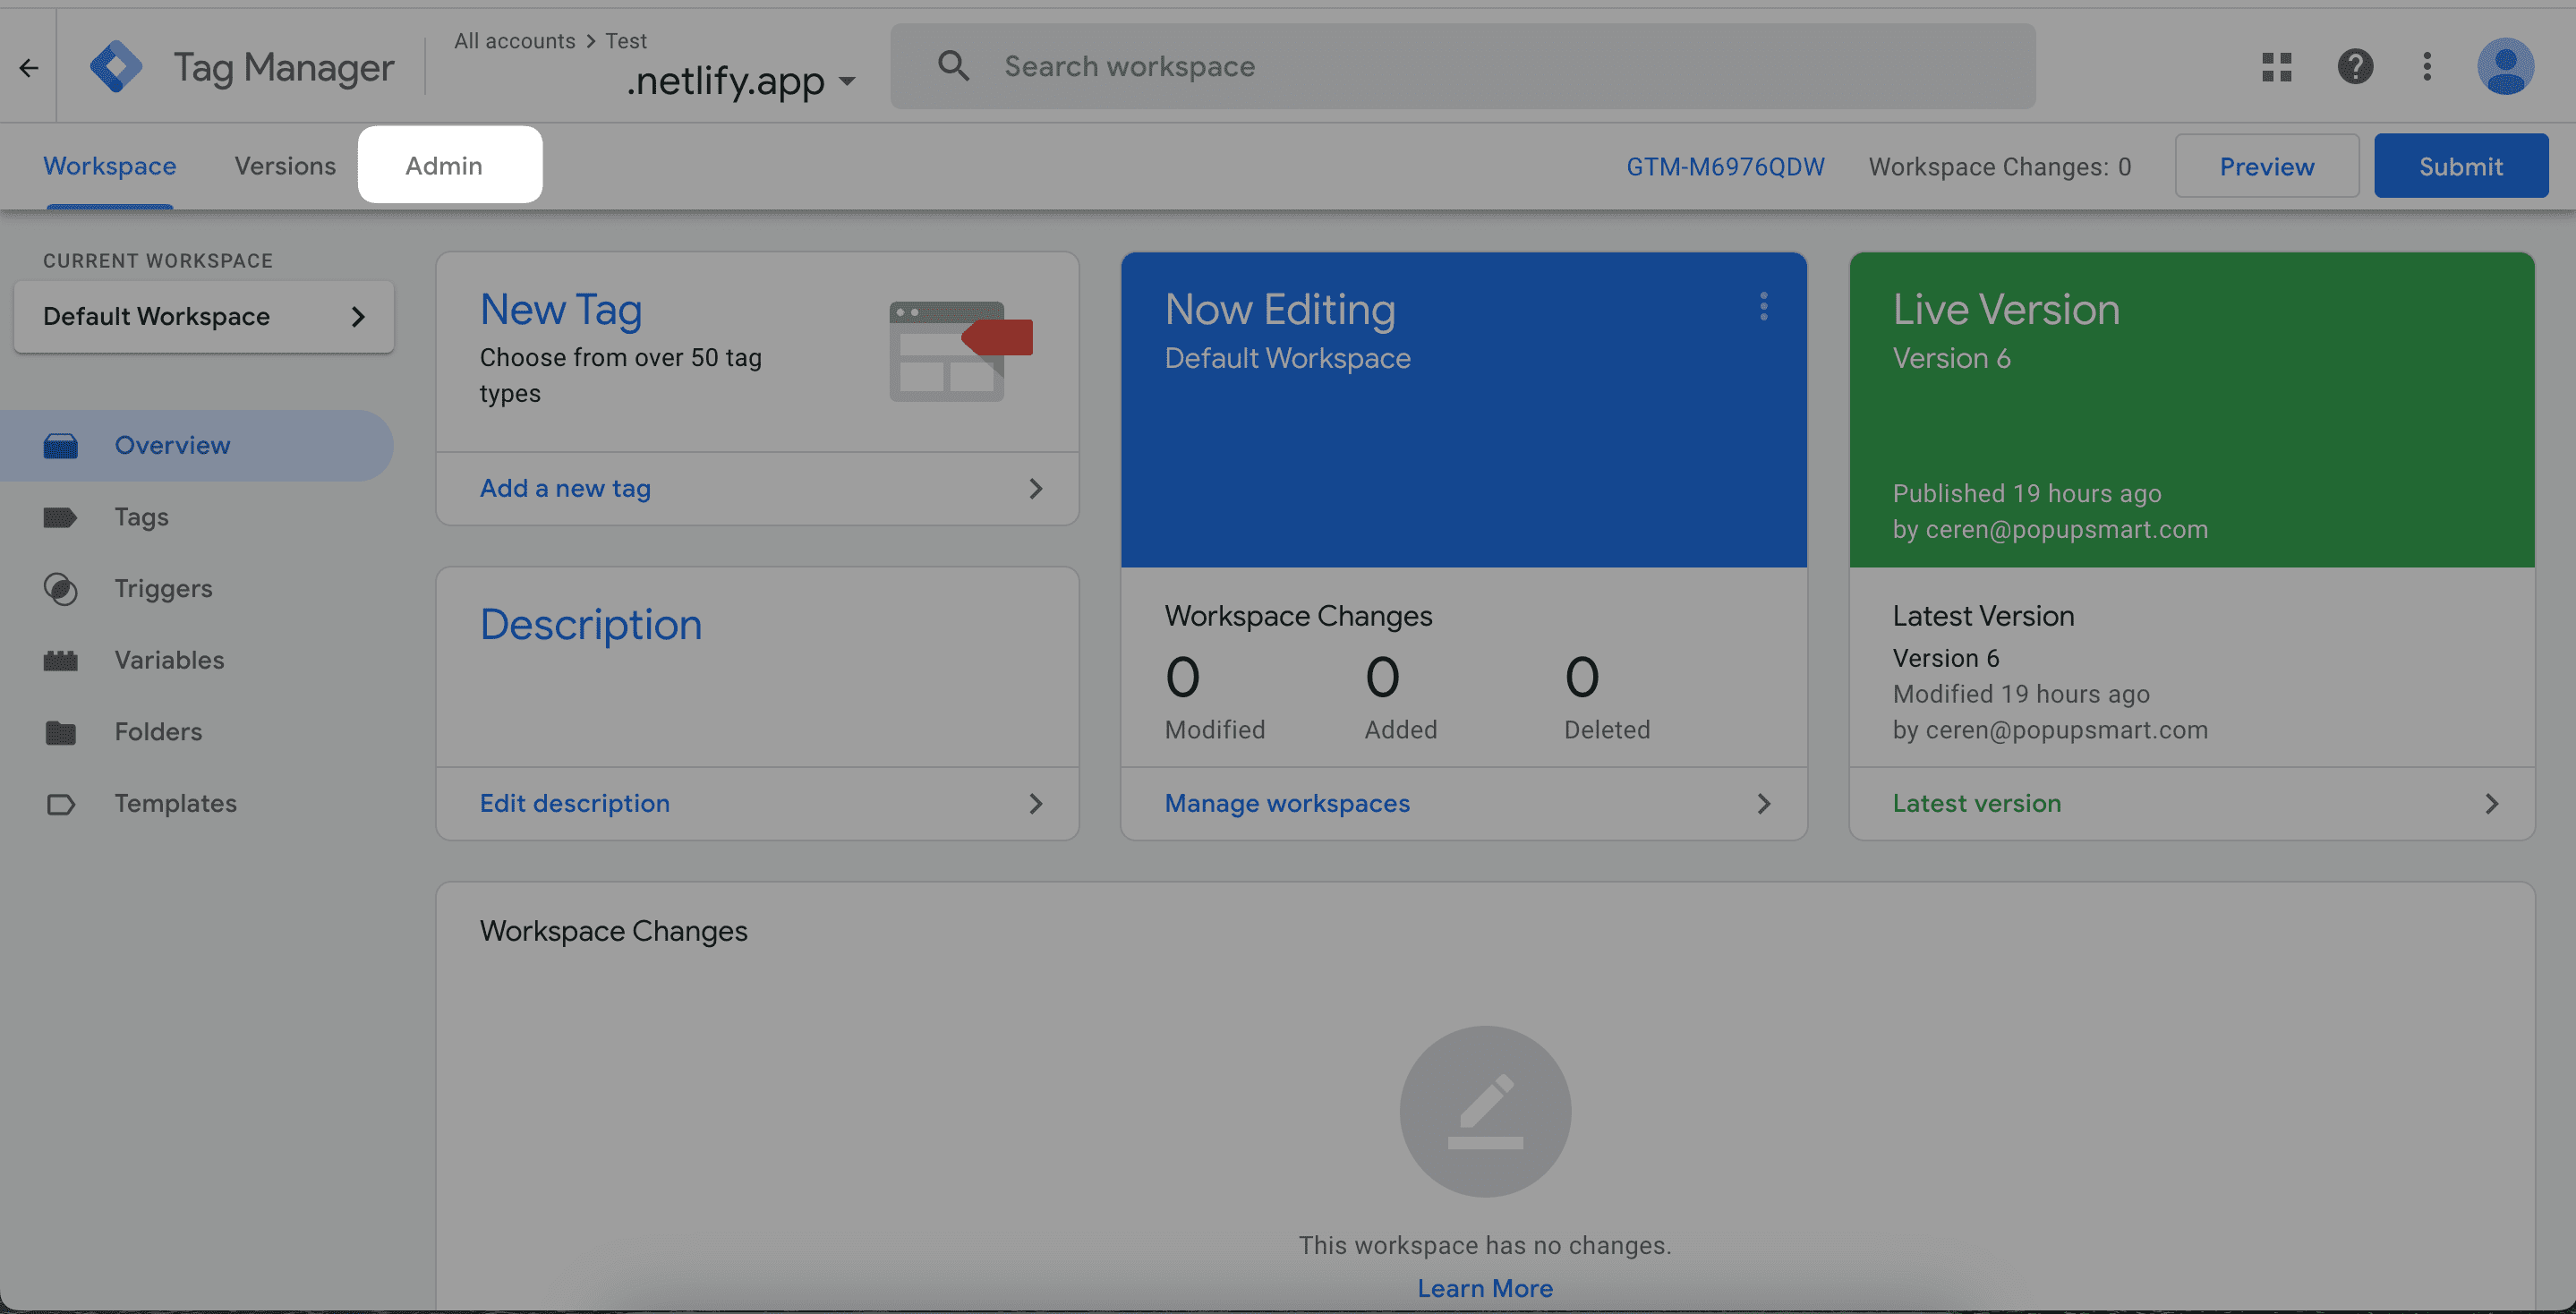Select the Workspace tab
2576x1314 pixels.
click(x=109, y=165)
